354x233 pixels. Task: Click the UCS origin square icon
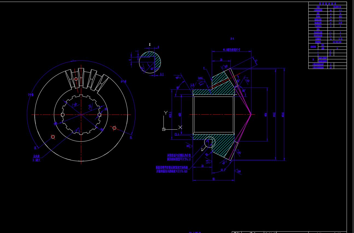164,129
